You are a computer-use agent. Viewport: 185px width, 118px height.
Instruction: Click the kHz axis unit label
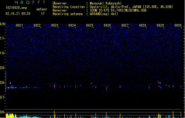(x=3, y=24)
